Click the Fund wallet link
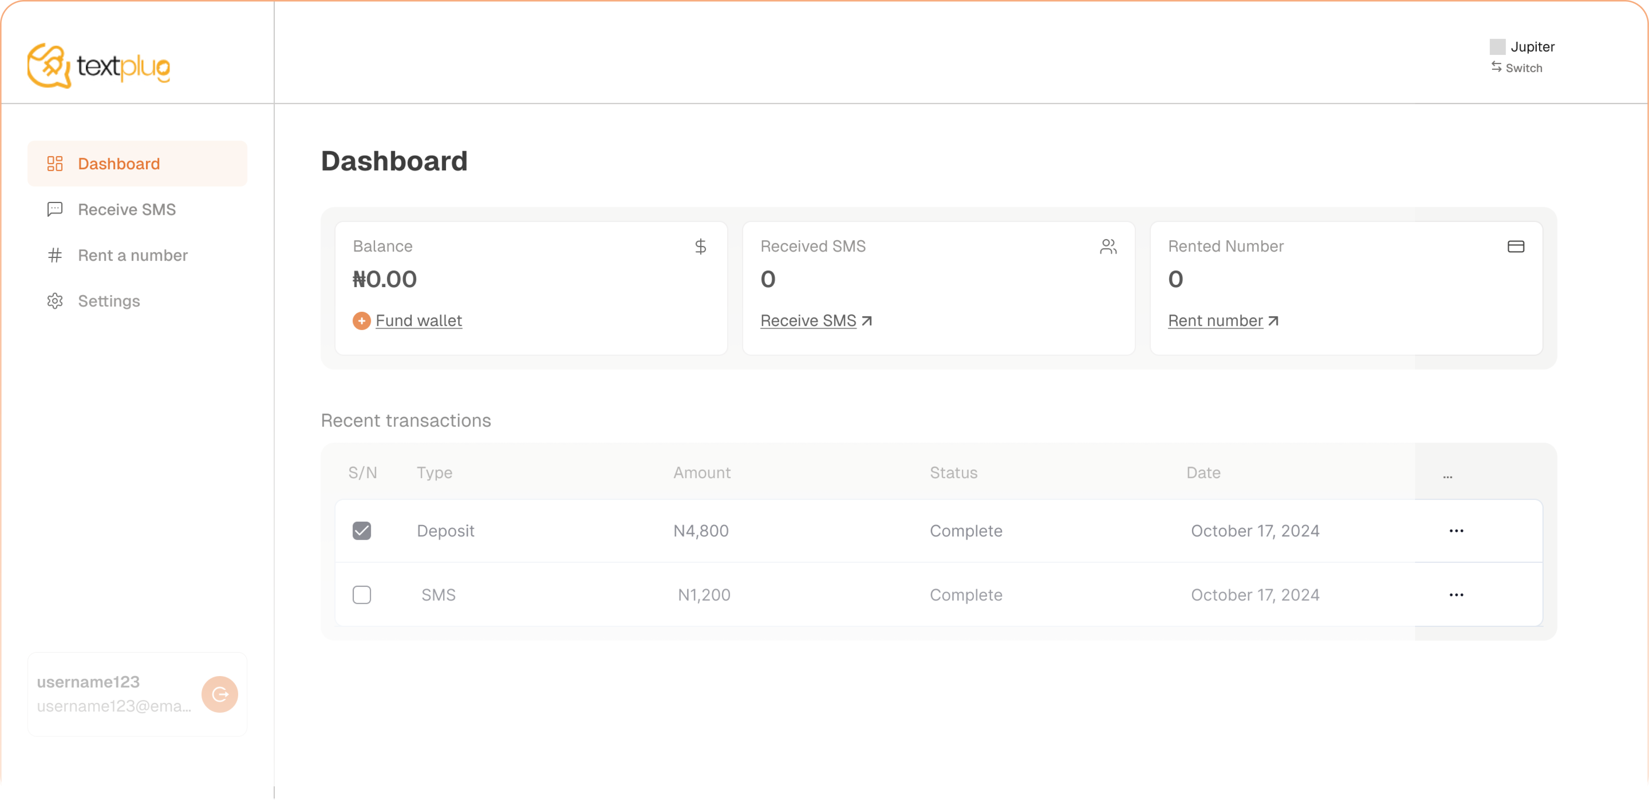Screen dimensions: 1649x800 (419, 320)
